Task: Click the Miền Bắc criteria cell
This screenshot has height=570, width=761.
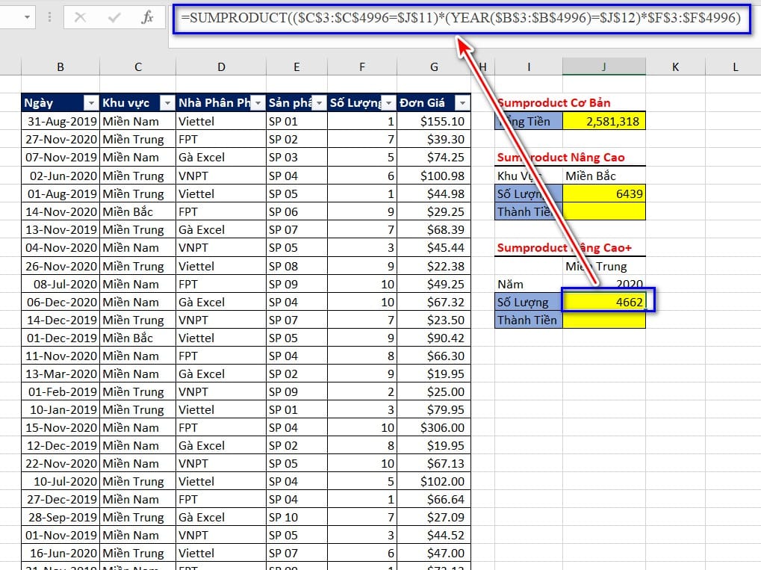Action: (x=604, y=176)
